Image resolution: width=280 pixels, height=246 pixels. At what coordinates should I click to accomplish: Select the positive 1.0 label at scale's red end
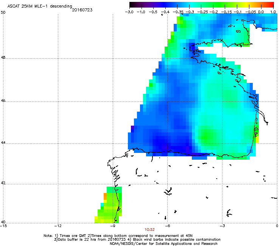click(273, 12)
